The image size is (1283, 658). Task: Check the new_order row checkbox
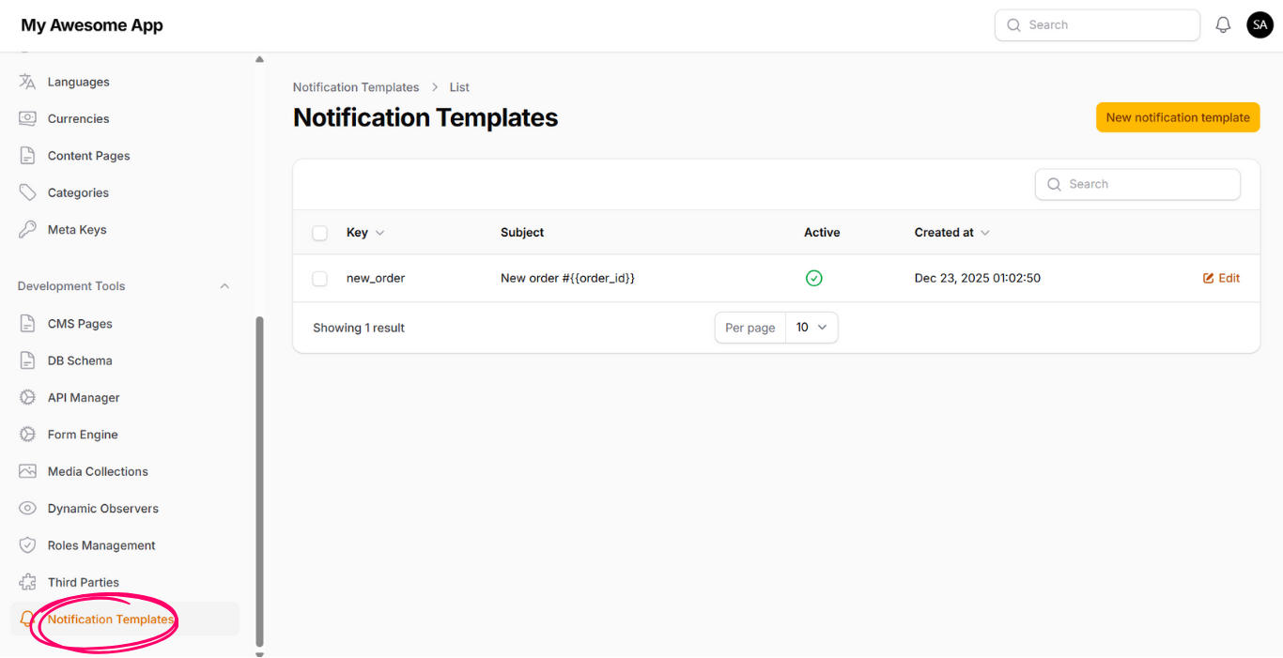pos(319,279)
